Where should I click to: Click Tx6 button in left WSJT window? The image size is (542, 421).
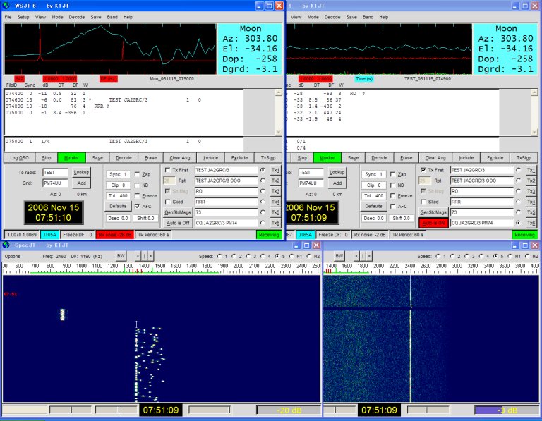click(x=275, y=223)
